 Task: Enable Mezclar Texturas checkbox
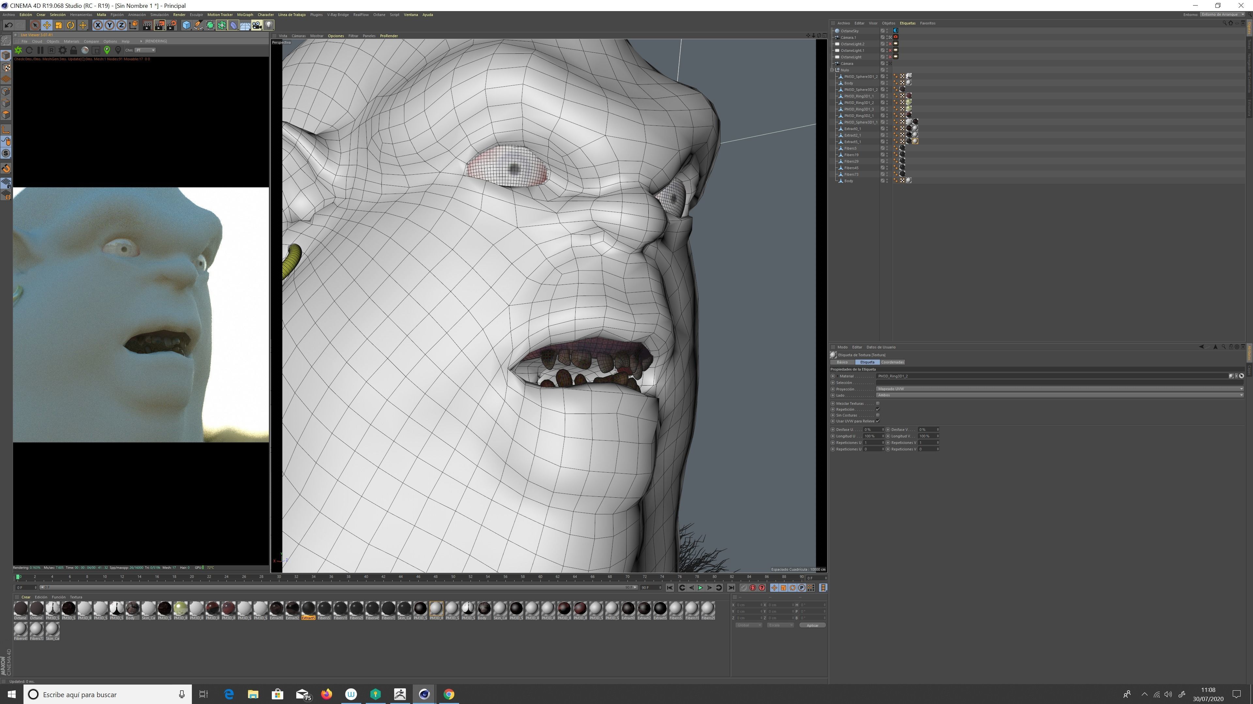877,403
